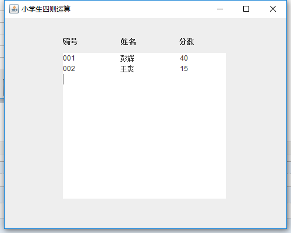Click the 姓名 column header label
291x233 pixels.
point(128,41)
